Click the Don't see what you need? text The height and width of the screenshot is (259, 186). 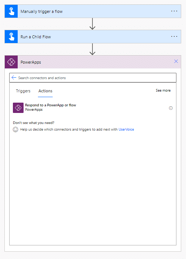[34, 123]
